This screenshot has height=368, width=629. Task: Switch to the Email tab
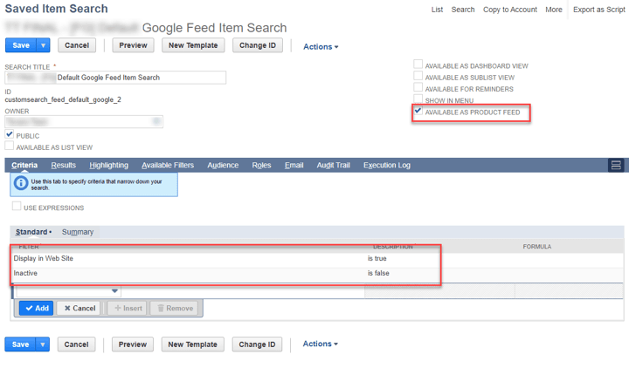[x=294, y=166]
